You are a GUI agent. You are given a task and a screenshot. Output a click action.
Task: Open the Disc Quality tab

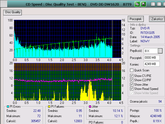coord(12,12)
